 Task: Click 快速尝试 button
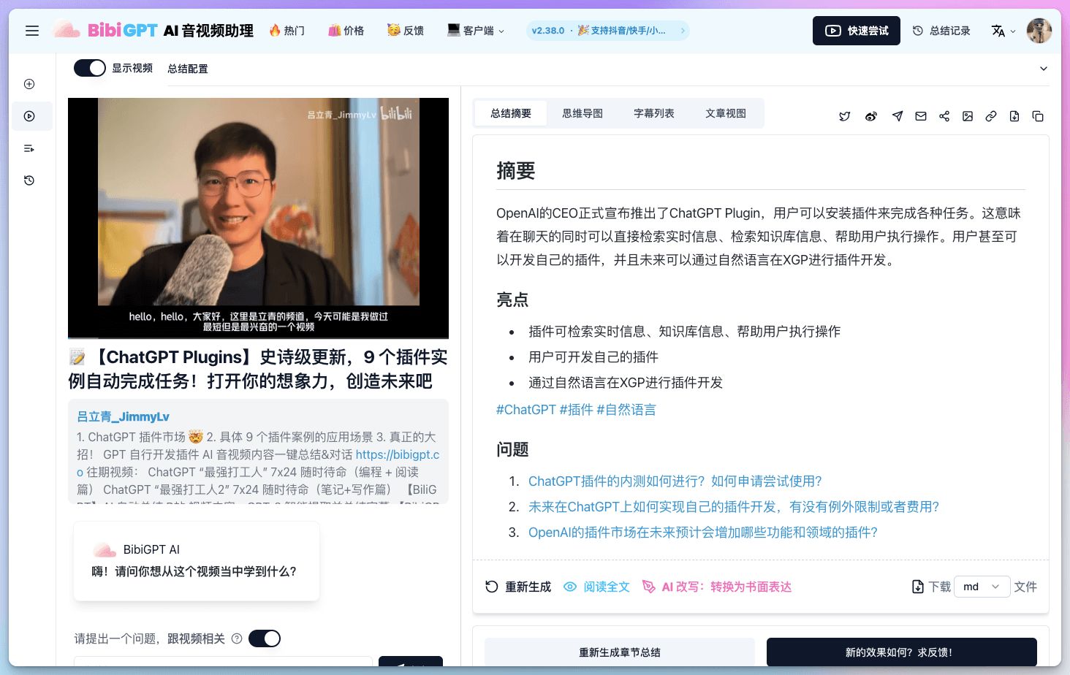coord(857,31)
